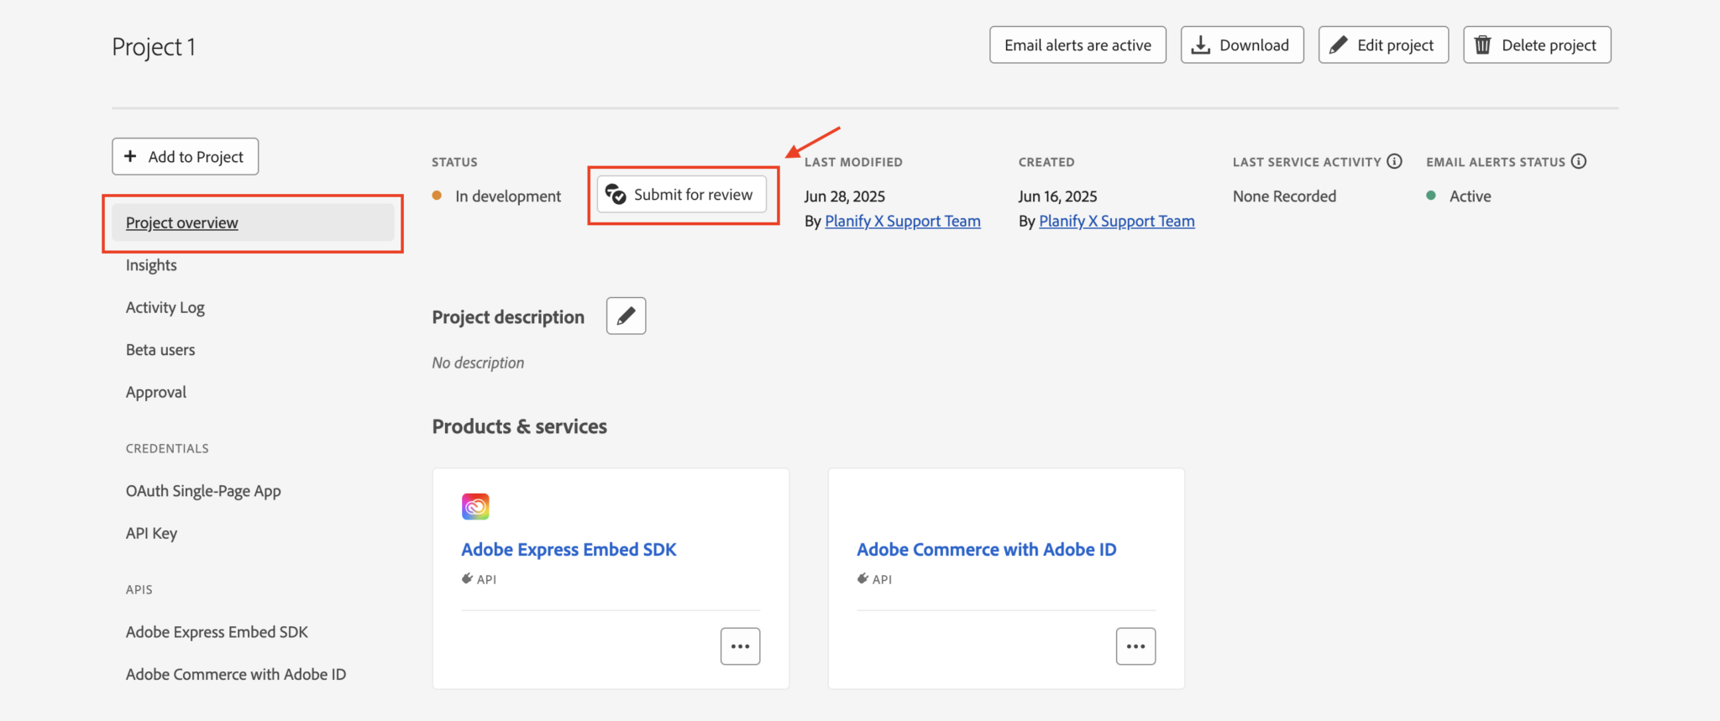Click the Email alerts are active button

(1078, 44)
